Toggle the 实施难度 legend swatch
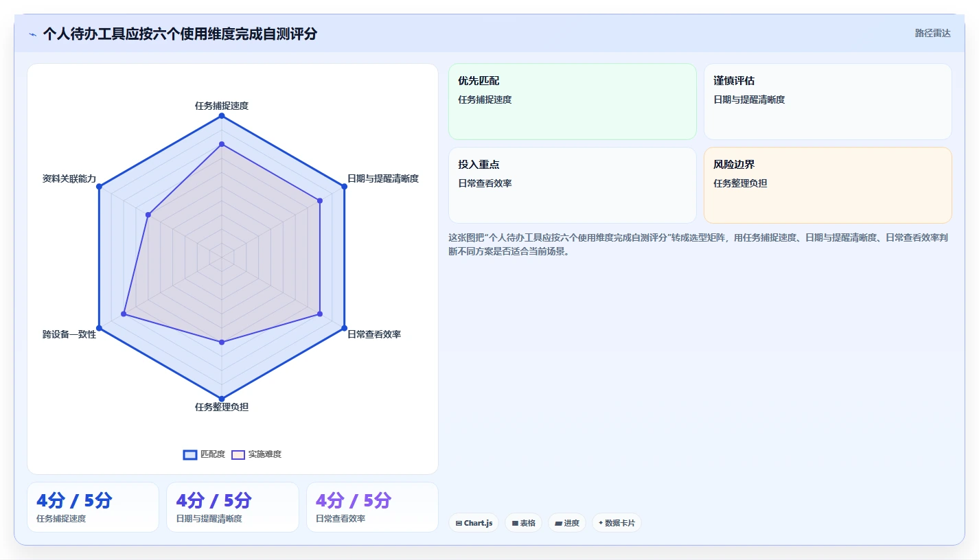 238,454
